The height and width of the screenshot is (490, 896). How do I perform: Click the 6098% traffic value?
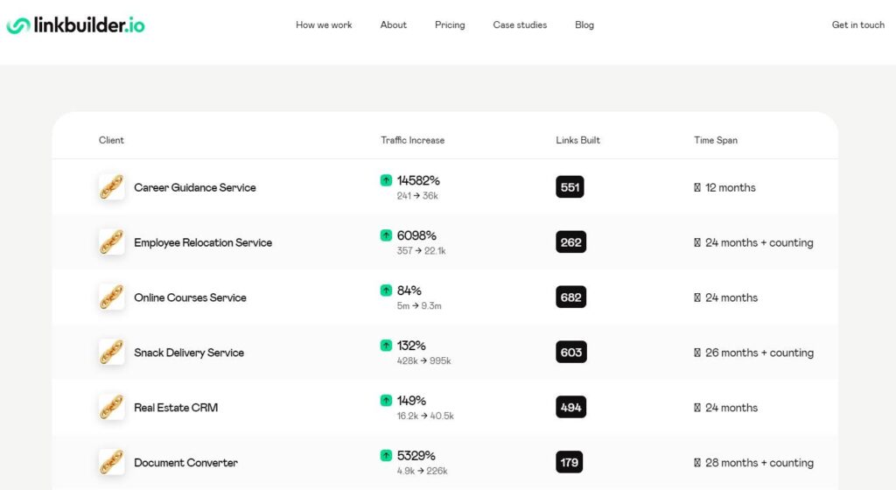point(416,235)
